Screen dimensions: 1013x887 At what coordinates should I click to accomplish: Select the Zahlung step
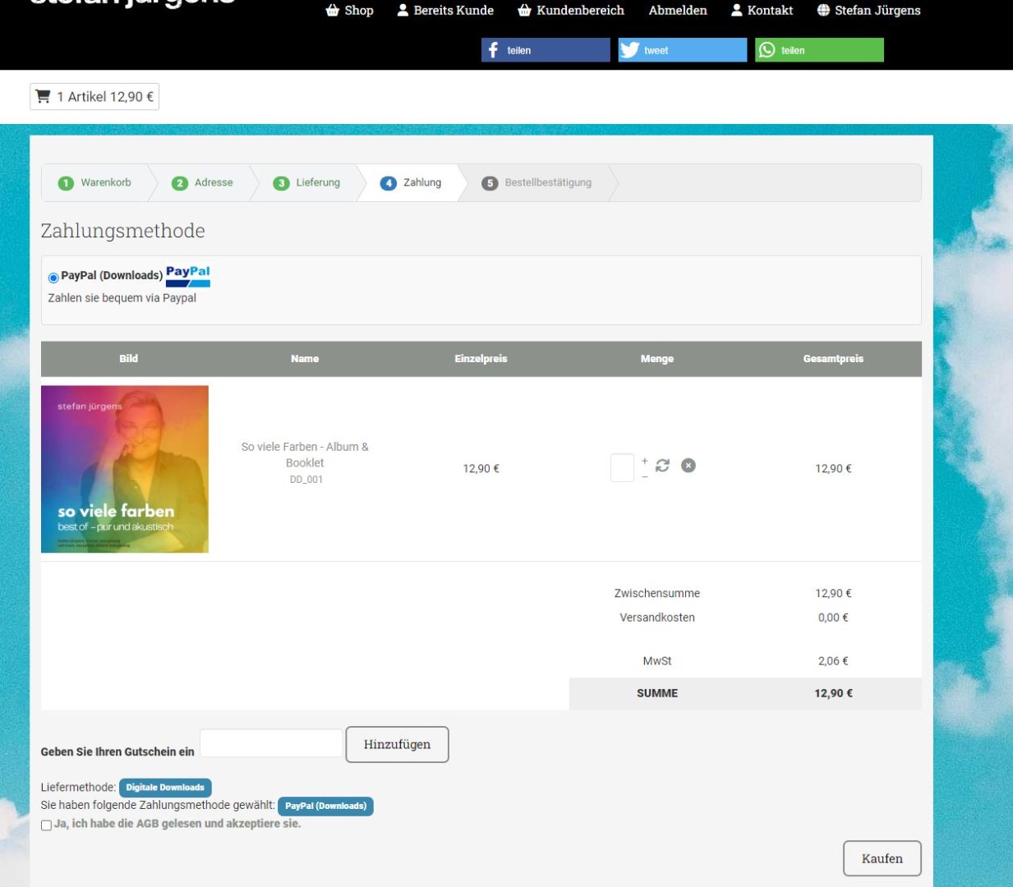412,183
